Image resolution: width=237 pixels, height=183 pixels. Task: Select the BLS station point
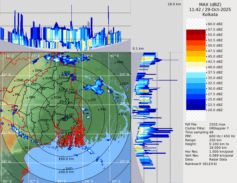tap(23, 148)
